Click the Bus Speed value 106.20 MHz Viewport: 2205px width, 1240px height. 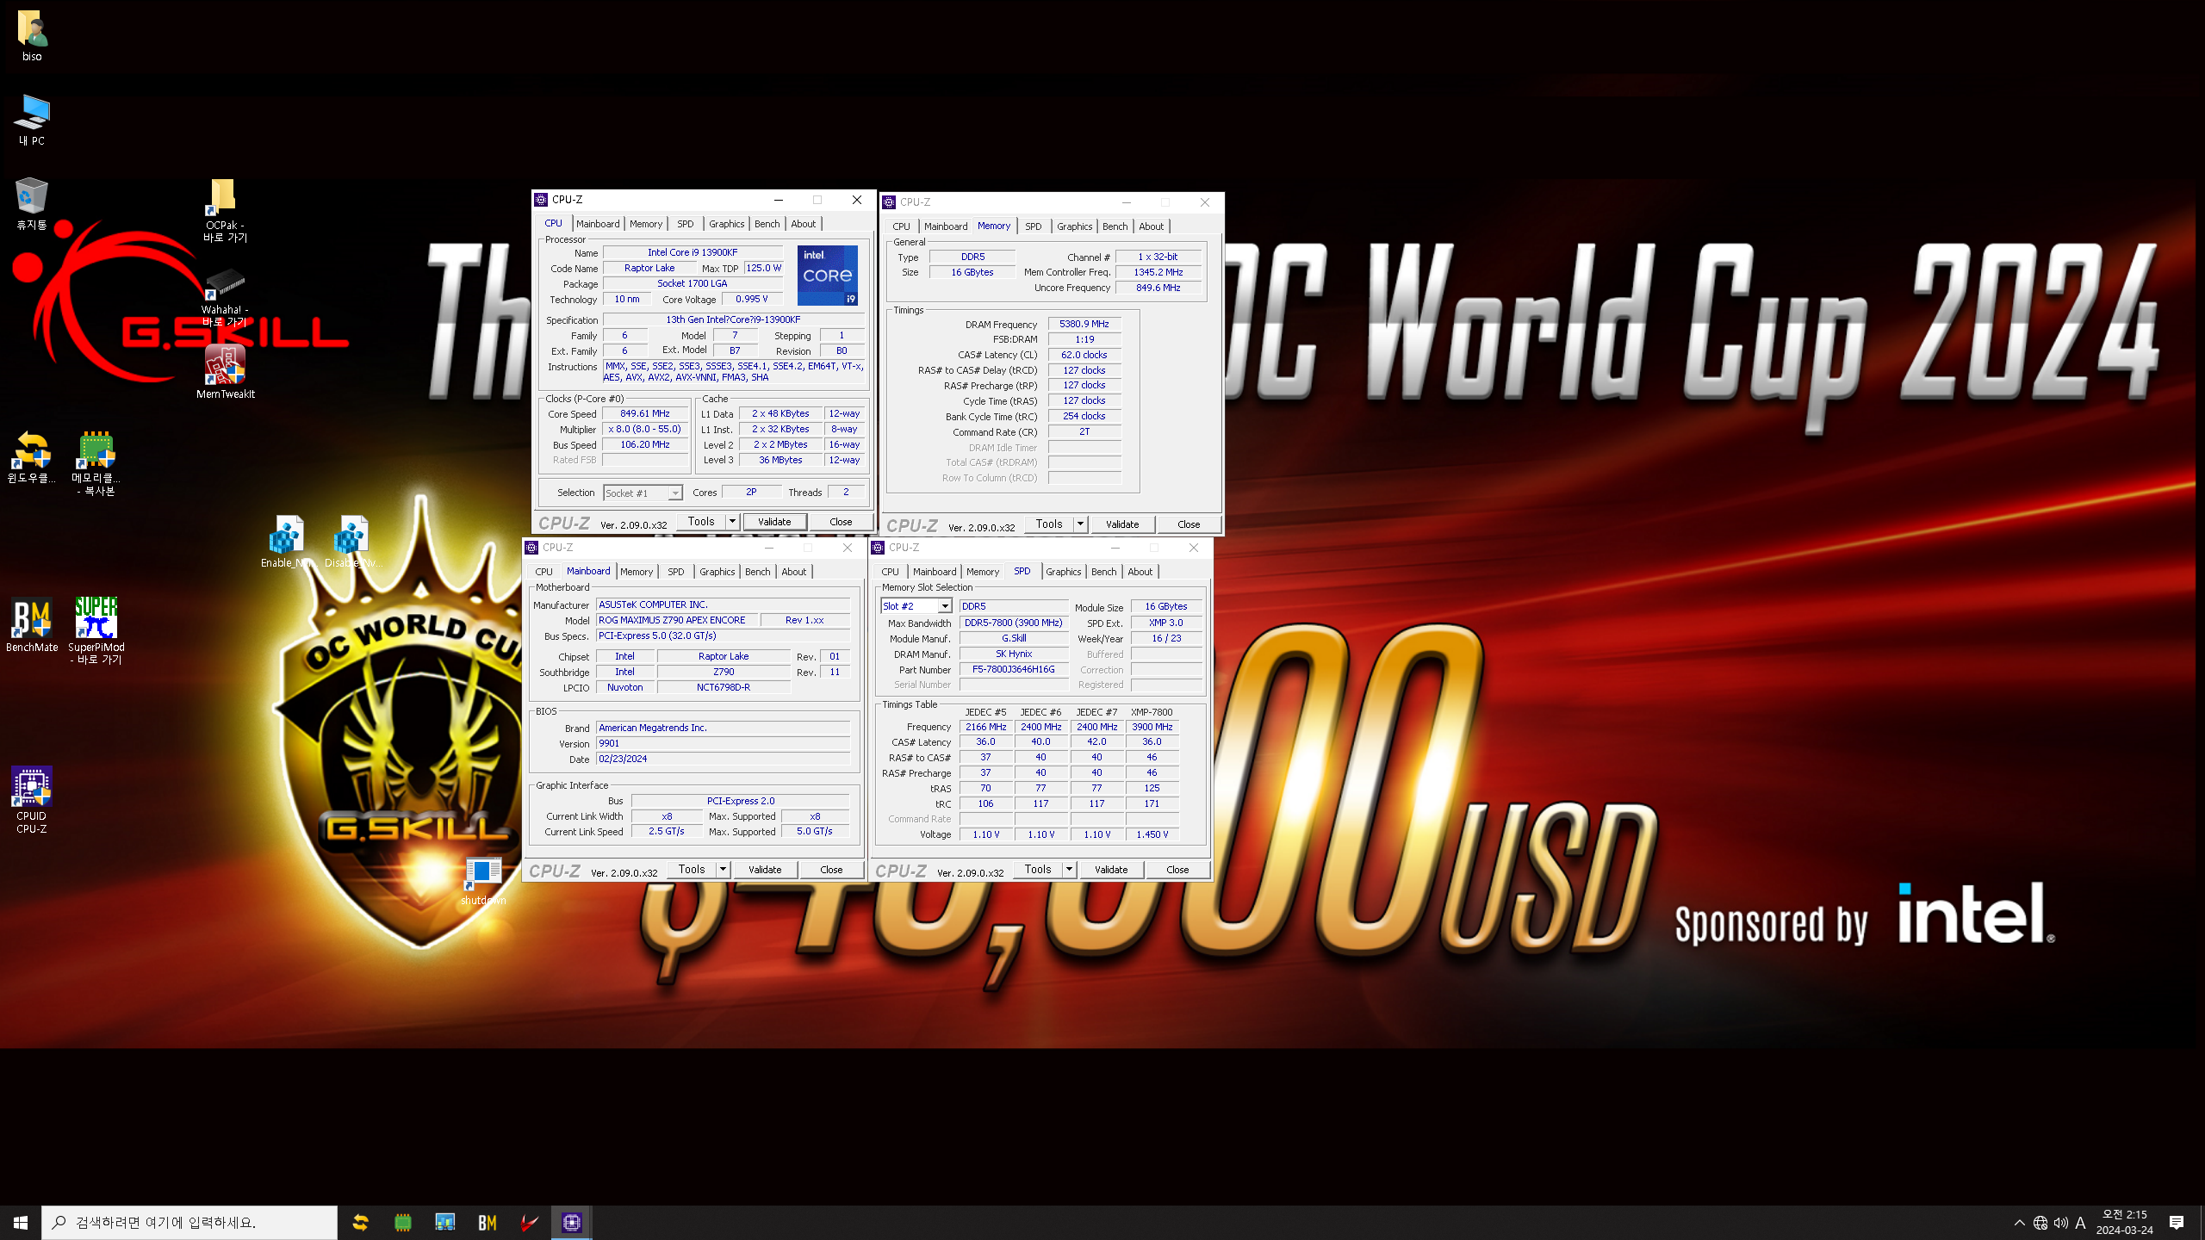coord(645,445)
